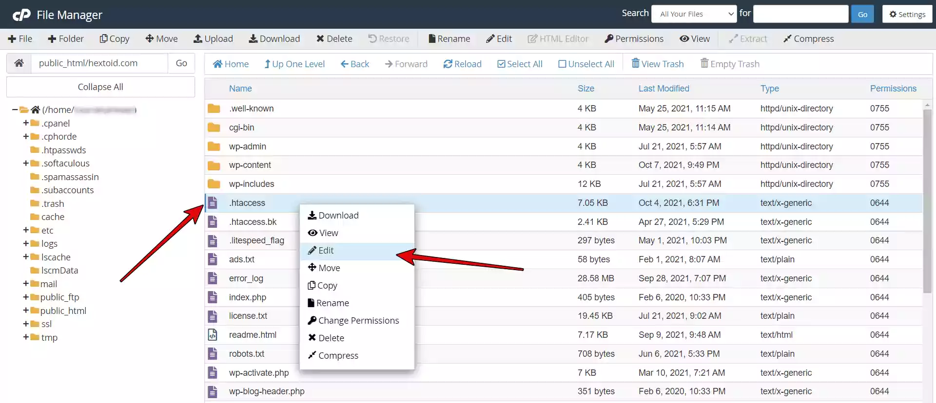Click Compress in top toolbar
Viewport: 936px width, 403px height.
(808, 39)
